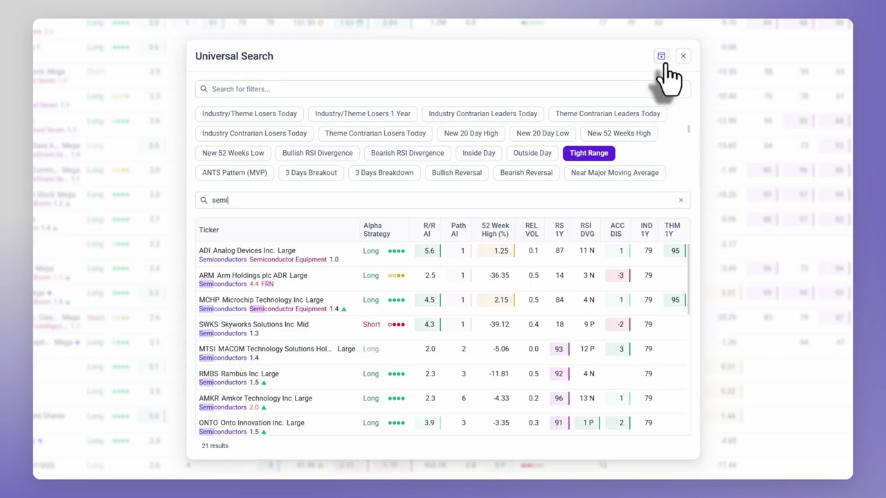Select Industry/Theme Losers Today filter

(249, 113)
